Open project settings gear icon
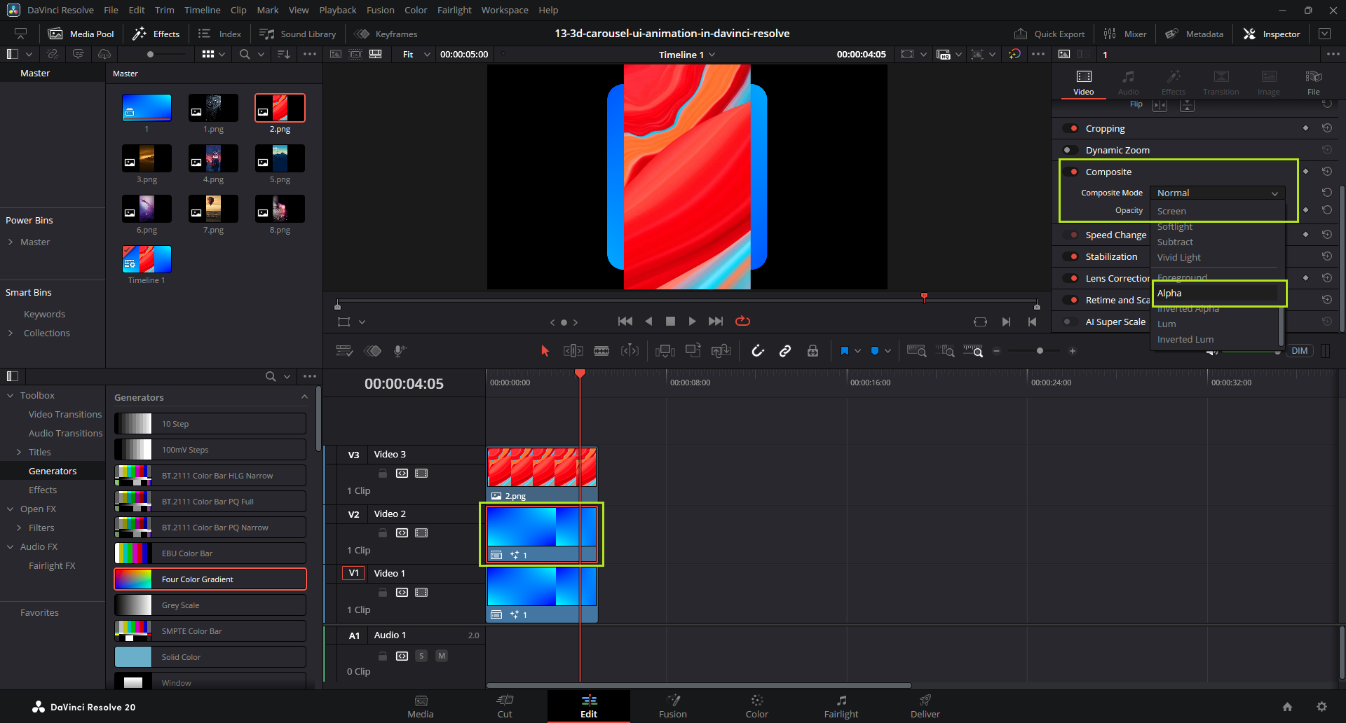 [x=1321, y=707]
